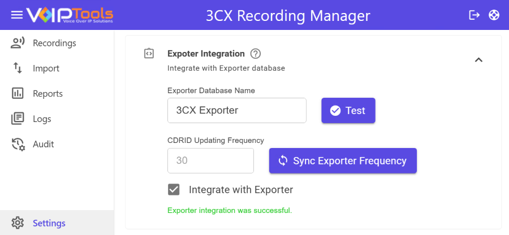Open the Recordings menu item

(x=54, y=43)
